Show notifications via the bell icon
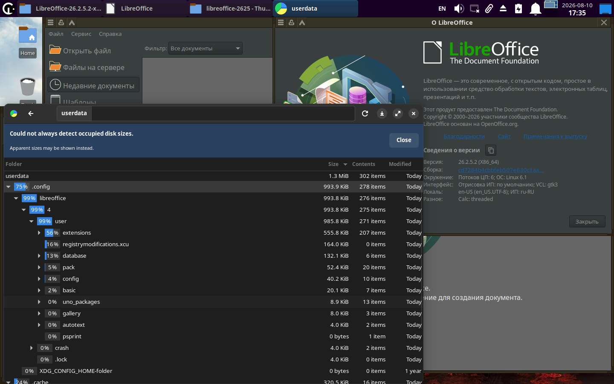 tap(535, 9)
